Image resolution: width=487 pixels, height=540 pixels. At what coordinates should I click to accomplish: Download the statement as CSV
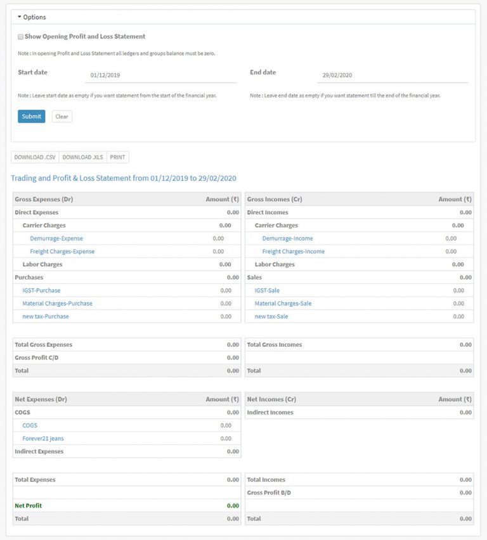pos(34,157)
